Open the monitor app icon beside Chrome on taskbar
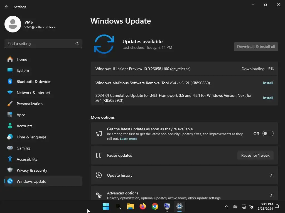This screenshot has height=213, width=285. click(x=167, y=206)
